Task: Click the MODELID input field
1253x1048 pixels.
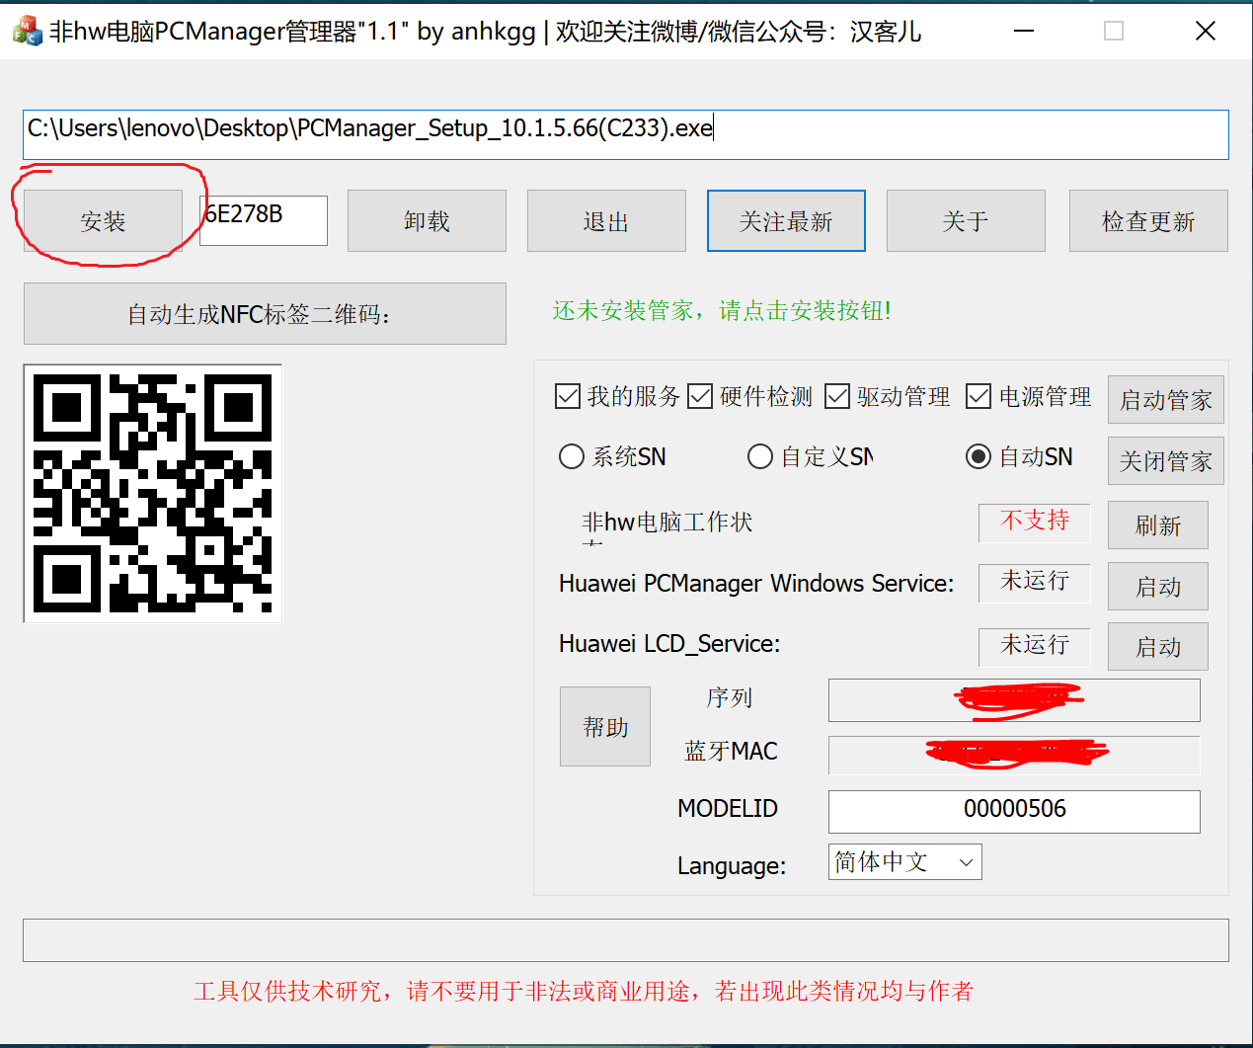Action: click(x=1013, y=811)
